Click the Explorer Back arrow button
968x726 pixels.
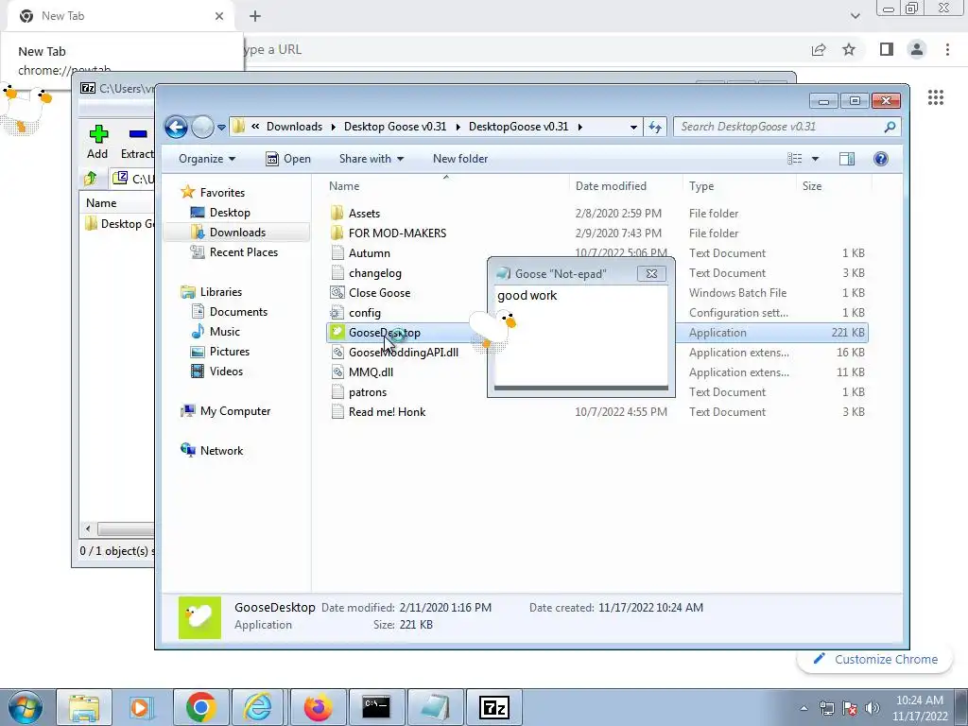point(176,128)
